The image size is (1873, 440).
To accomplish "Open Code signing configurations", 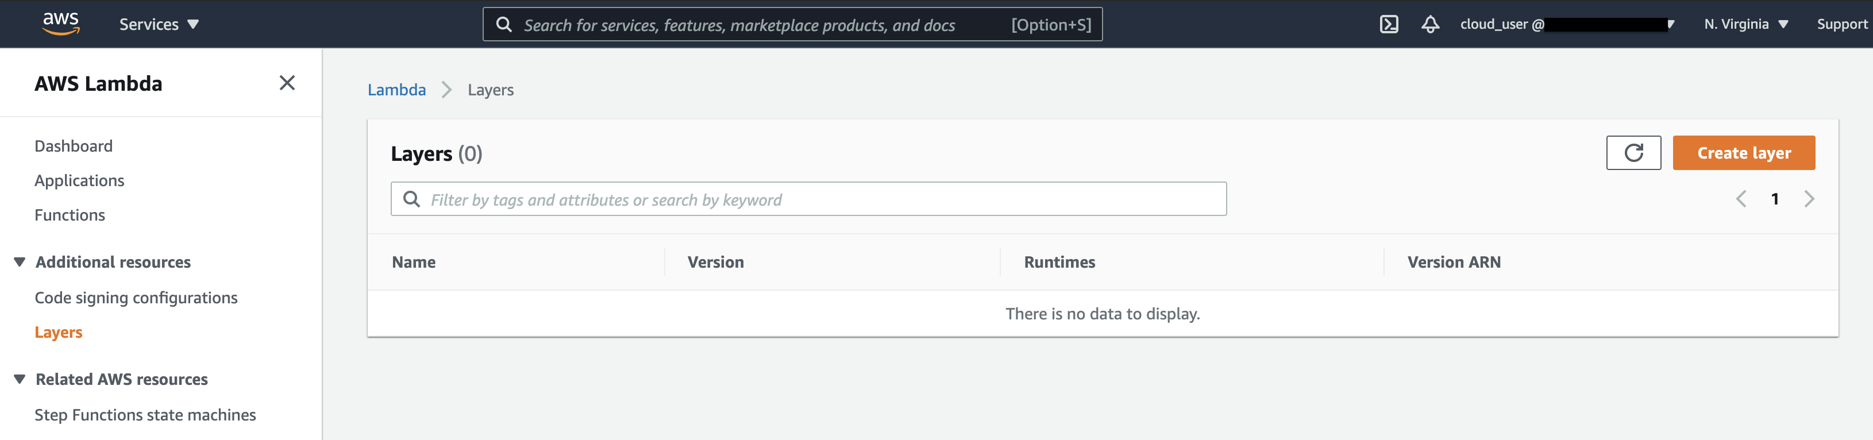I will (x=136, y=298).
